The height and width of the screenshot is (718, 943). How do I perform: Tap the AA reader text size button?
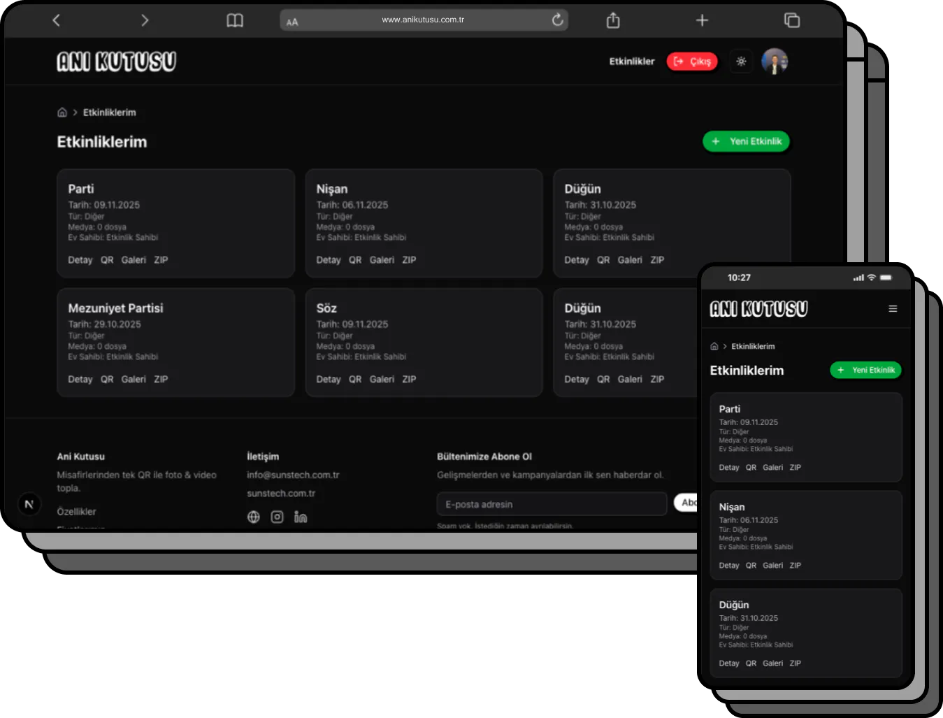pos(292,22)
